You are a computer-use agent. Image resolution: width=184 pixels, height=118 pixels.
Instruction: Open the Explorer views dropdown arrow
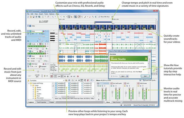coord(94,80)
